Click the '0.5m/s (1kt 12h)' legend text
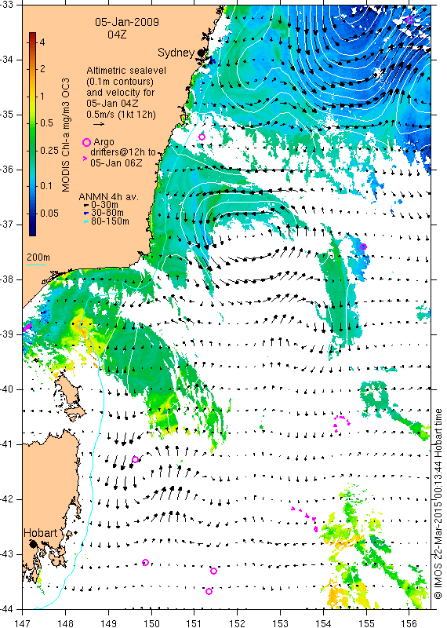 (121, 115)
